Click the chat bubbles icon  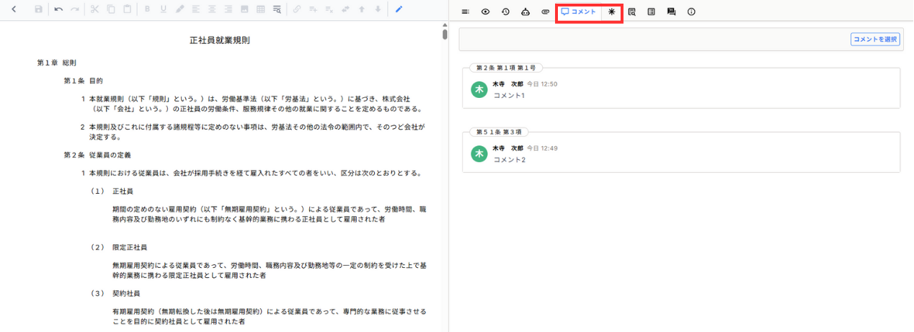[x=671, y=12]
